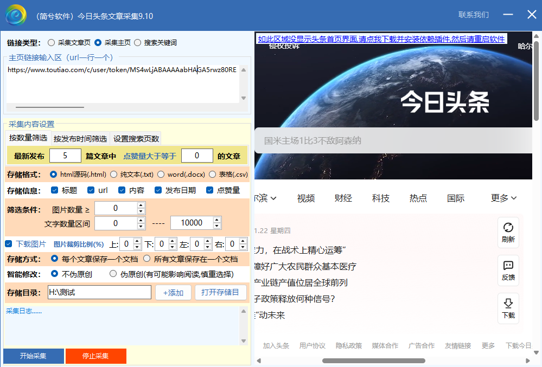Decrease the 10000 word count maximum
Screen dimensions: 542x367
(x=217, y=226)
